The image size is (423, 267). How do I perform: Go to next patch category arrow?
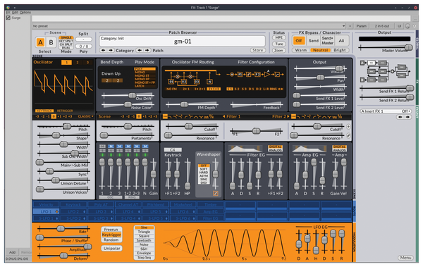click(x=111, y=51)
